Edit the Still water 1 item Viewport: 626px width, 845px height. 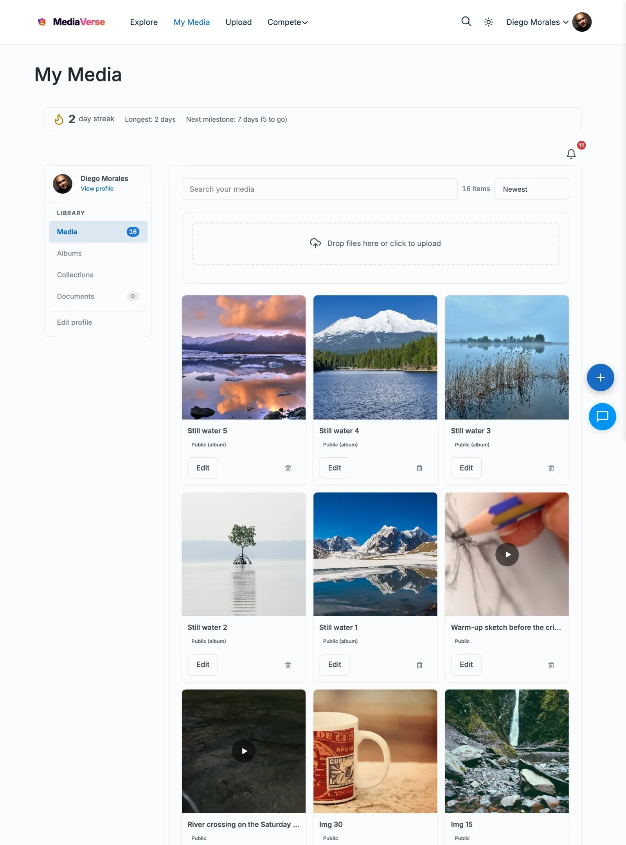pyautogui.click(x=335, y=665)
